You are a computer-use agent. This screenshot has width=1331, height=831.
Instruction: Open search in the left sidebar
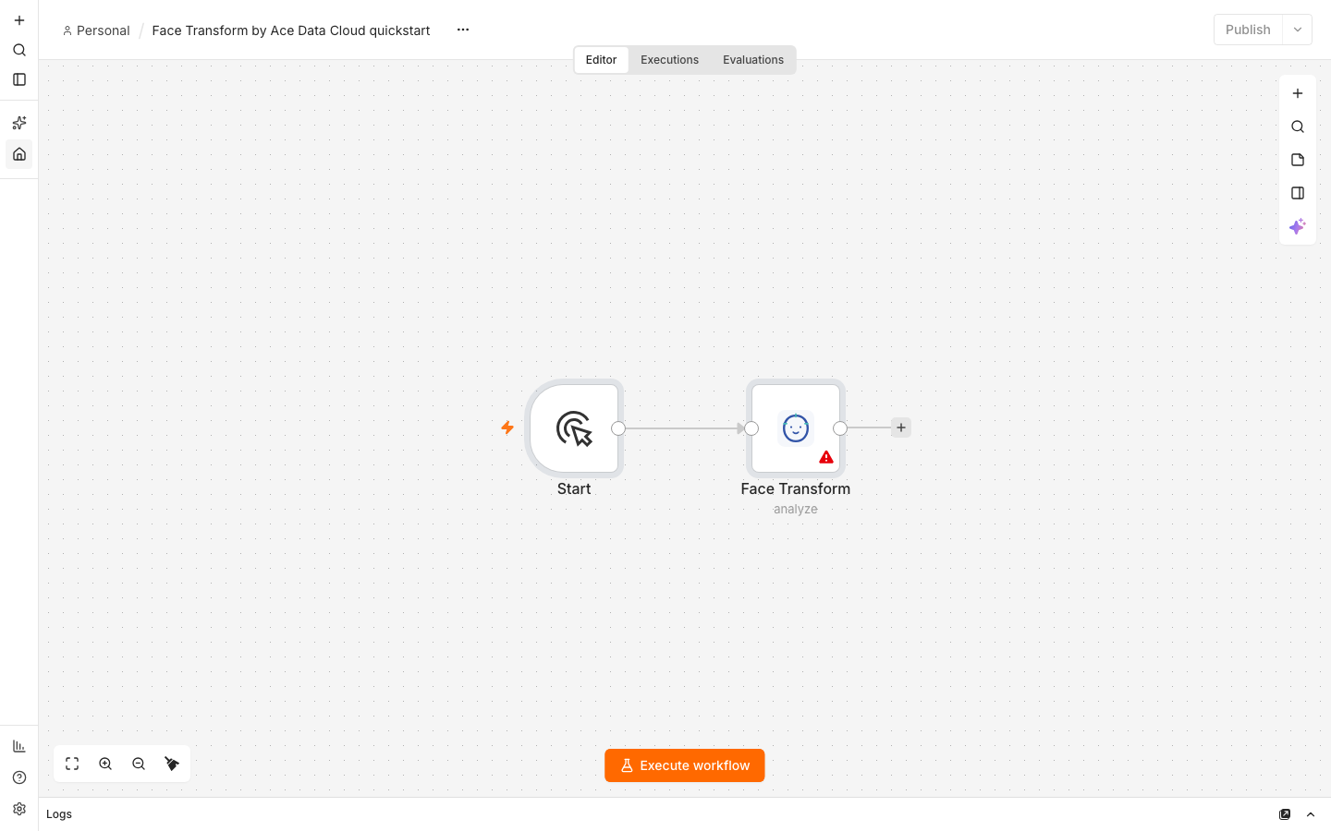[x=19, y=50]
